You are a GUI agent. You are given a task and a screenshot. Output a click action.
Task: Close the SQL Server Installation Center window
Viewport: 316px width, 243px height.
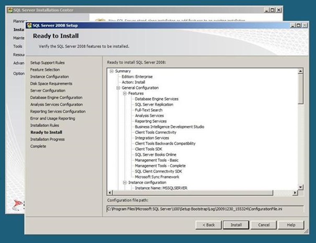279,10
